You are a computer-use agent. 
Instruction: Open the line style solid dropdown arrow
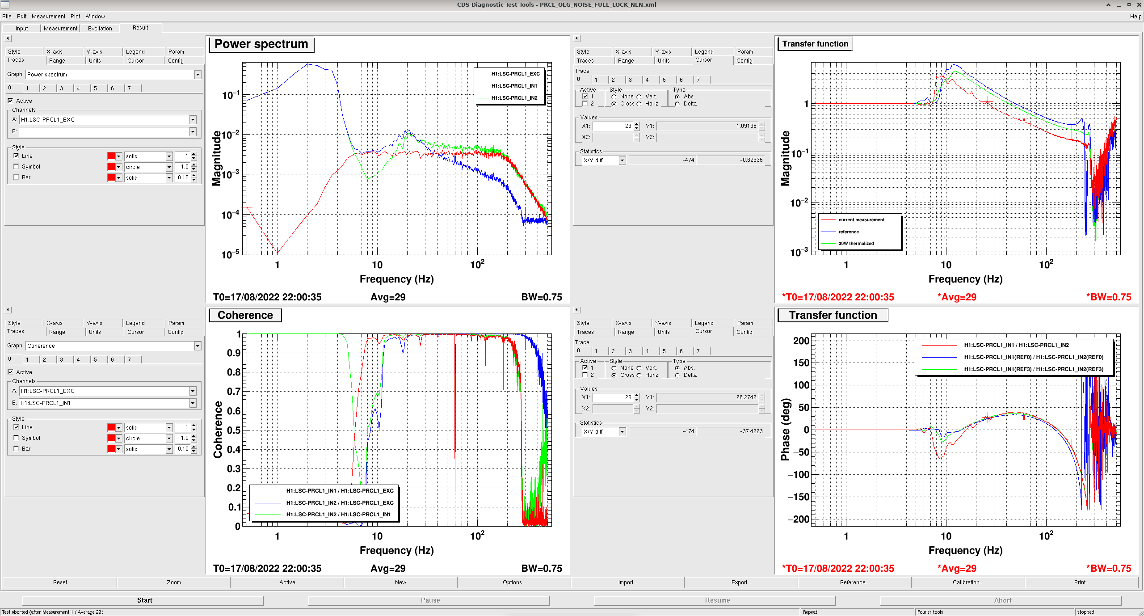[169, 156]
